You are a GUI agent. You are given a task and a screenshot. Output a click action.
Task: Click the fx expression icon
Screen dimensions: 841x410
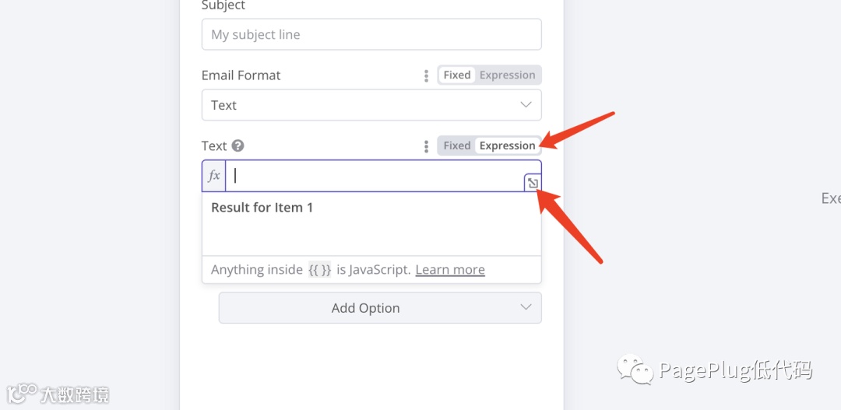click(214, 176)
